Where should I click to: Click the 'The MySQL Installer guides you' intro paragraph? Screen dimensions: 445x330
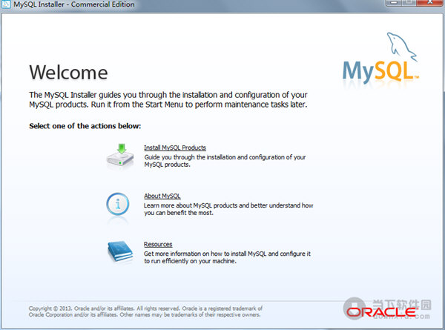pos(168,99)
